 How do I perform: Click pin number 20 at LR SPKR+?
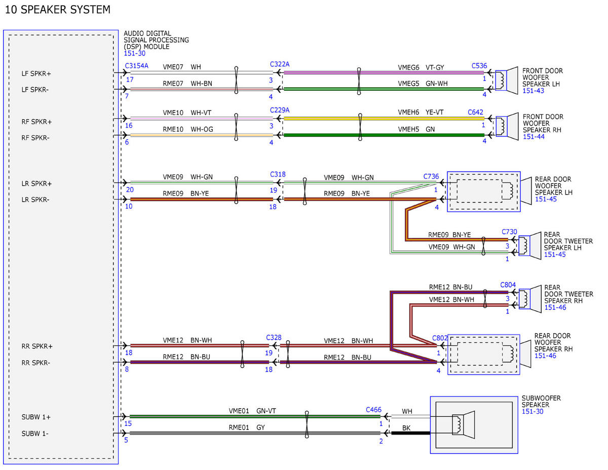130,190
